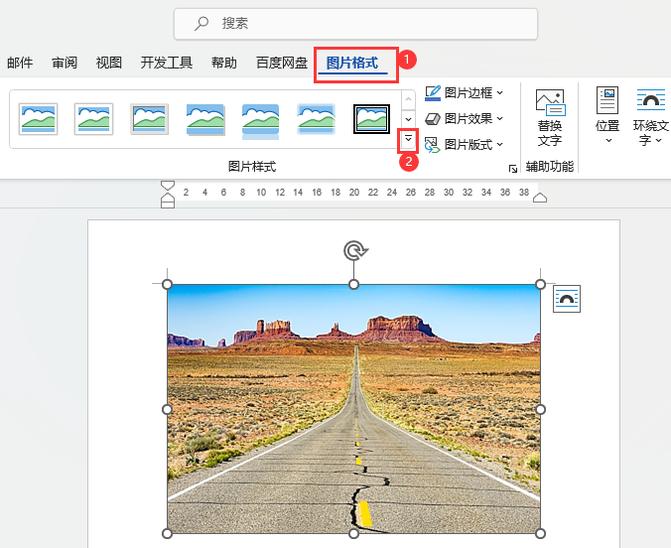Click the Position (位置) icon

click(607, 115)
